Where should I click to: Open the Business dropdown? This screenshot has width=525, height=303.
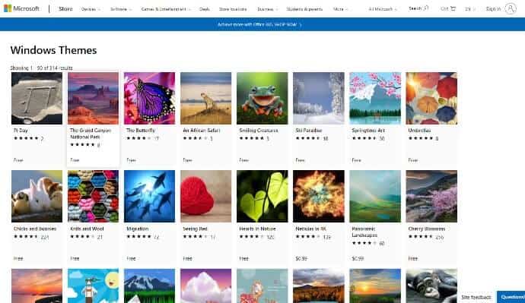[267, 9]
